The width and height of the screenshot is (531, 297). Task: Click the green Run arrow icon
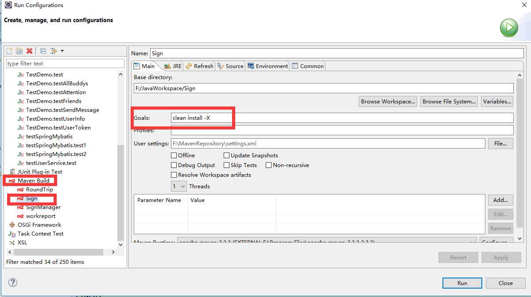click(x=509, y=28)
